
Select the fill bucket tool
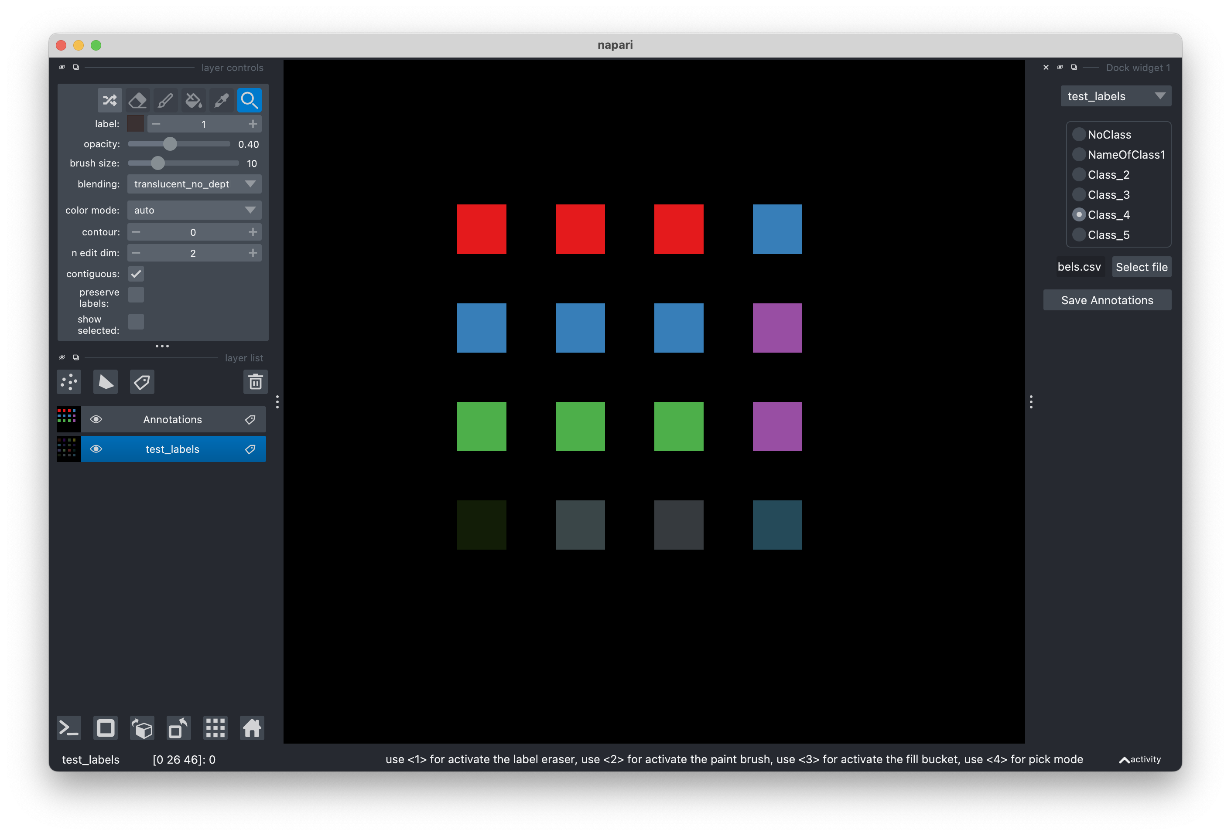pyautogui.click(x=193, y=100)
